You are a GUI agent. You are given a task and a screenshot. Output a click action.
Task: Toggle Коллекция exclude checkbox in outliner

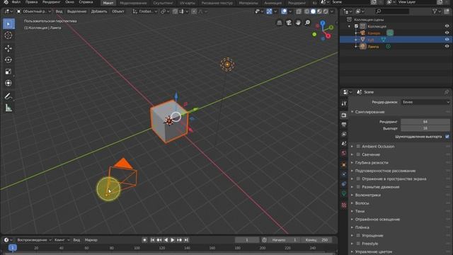356,26
